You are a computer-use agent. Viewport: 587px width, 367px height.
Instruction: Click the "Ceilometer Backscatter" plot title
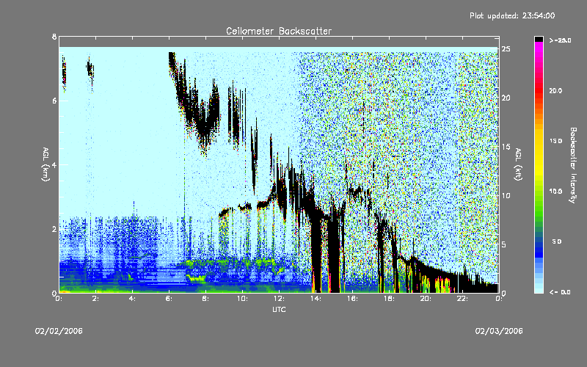point(279,31)
